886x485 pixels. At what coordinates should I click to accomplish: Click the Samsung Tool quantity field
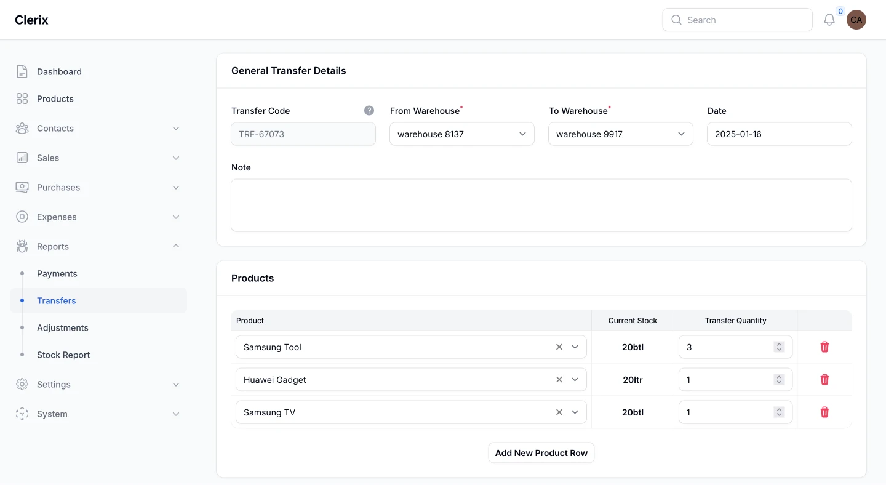735,347
